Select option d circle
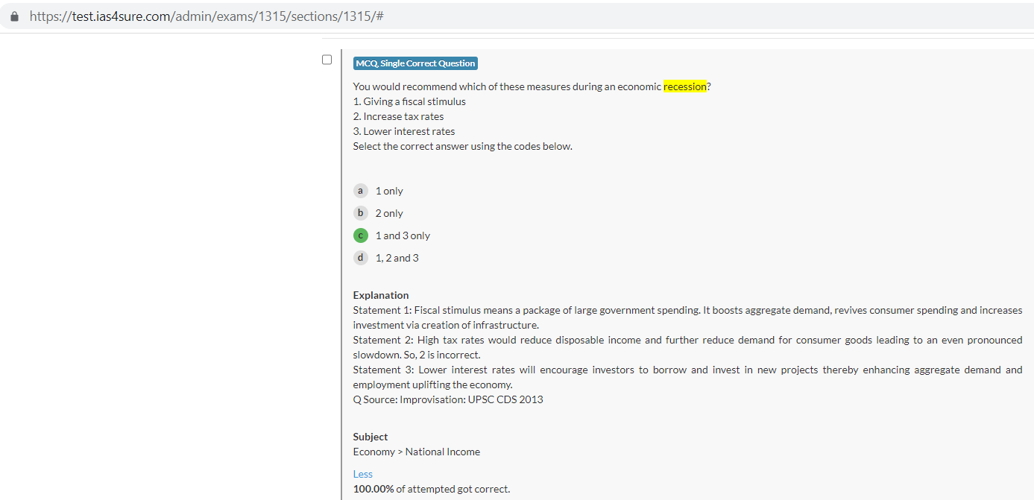 point(360,258)
